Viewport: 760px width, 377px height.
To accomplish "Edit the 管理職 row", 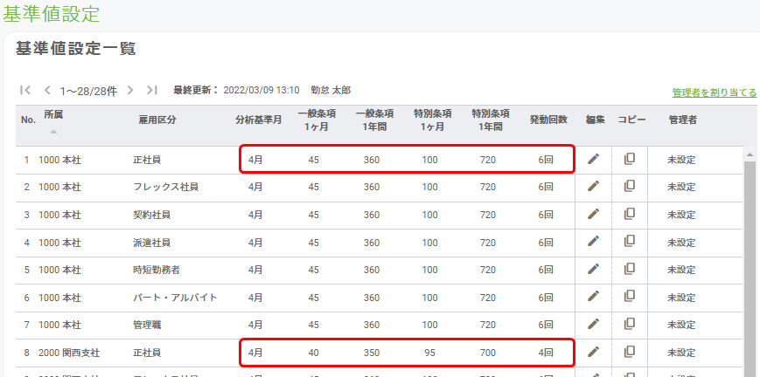I will (x=593, y=325).
